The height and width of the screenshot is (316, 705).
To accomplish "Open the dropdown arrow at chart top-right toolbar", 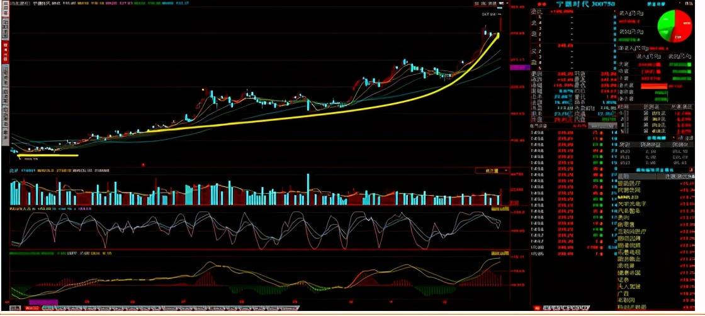I will pos(507,3).
